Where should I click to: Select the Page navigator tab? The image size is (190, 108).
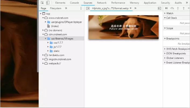[x=43, y=8]
